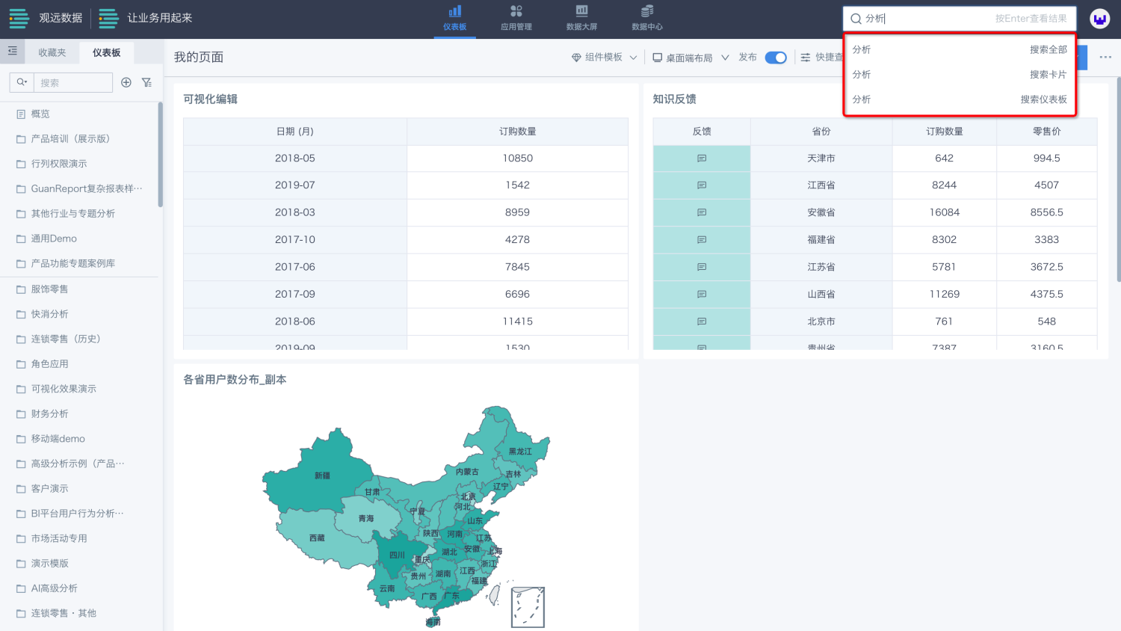
Task: Click the add new plus icon in sidebar
Action: [126, 82]
